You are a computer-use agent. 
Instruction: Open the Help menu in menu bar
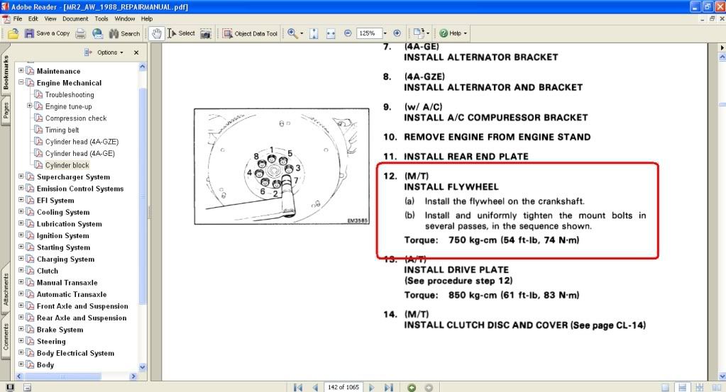click(147, 19)
